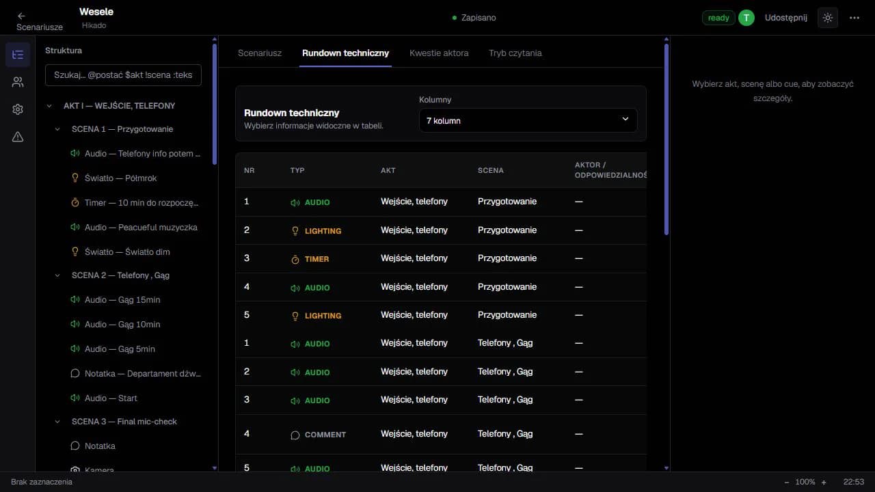This screenshot has height=492, width=875.
Task: Click the green T user avatar
Action: (746, 18)
